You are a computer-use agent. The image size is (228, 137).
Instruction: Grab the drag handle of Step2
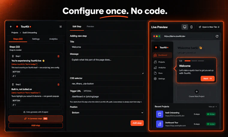[13, 84]
